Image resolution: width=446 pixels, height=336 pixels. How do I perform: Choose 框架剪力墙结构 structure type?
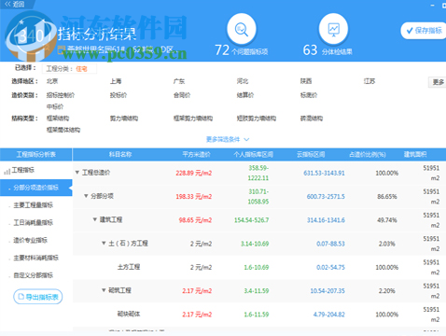[x=193, y=119]
